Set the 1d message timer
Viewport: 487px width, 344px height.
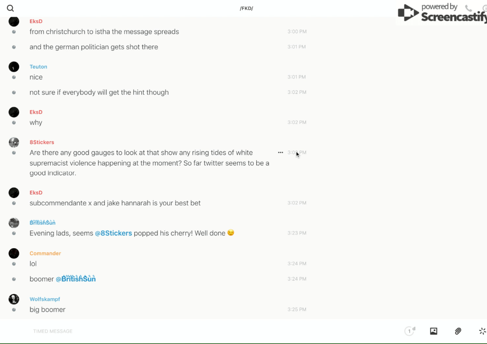pyautogui.click(x=410, y=331)
